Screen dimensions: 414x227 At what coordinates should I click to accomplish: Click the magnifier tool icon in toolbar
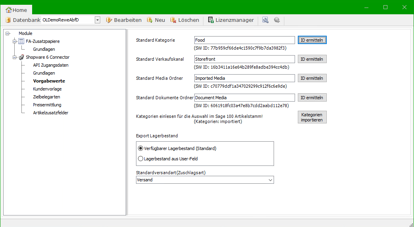pyautogui.click(x=265, y=20)
